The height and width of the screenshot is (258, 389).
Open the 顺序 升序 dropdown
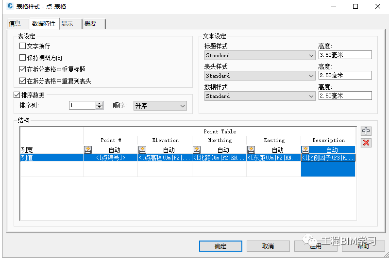(x=160, y=106)
